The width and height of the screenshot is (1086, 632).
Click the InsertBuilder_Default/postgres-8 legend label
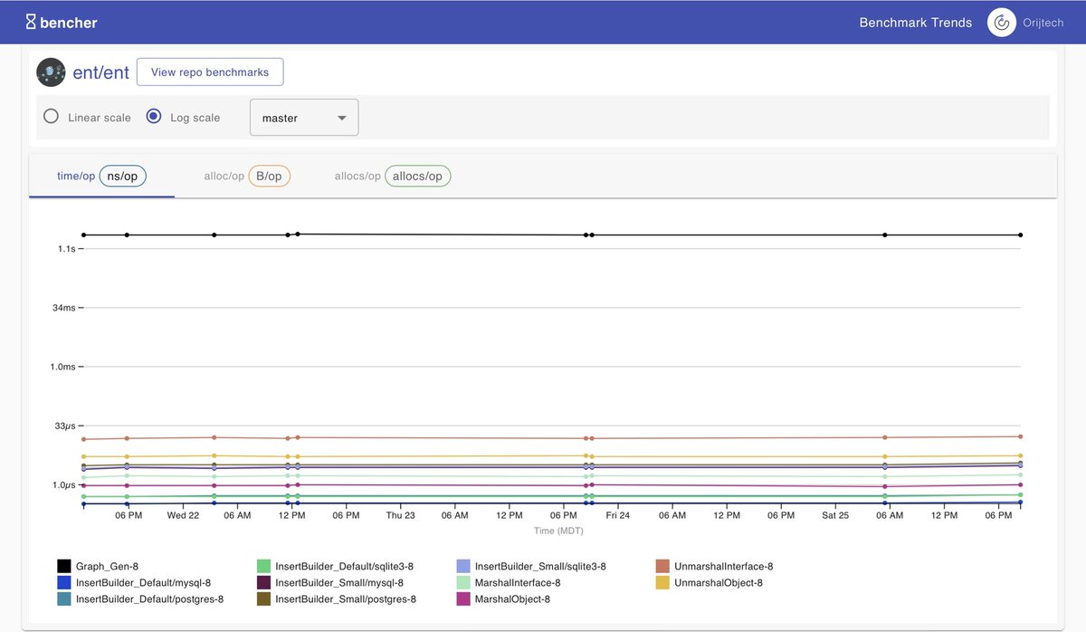coord(149,599)
